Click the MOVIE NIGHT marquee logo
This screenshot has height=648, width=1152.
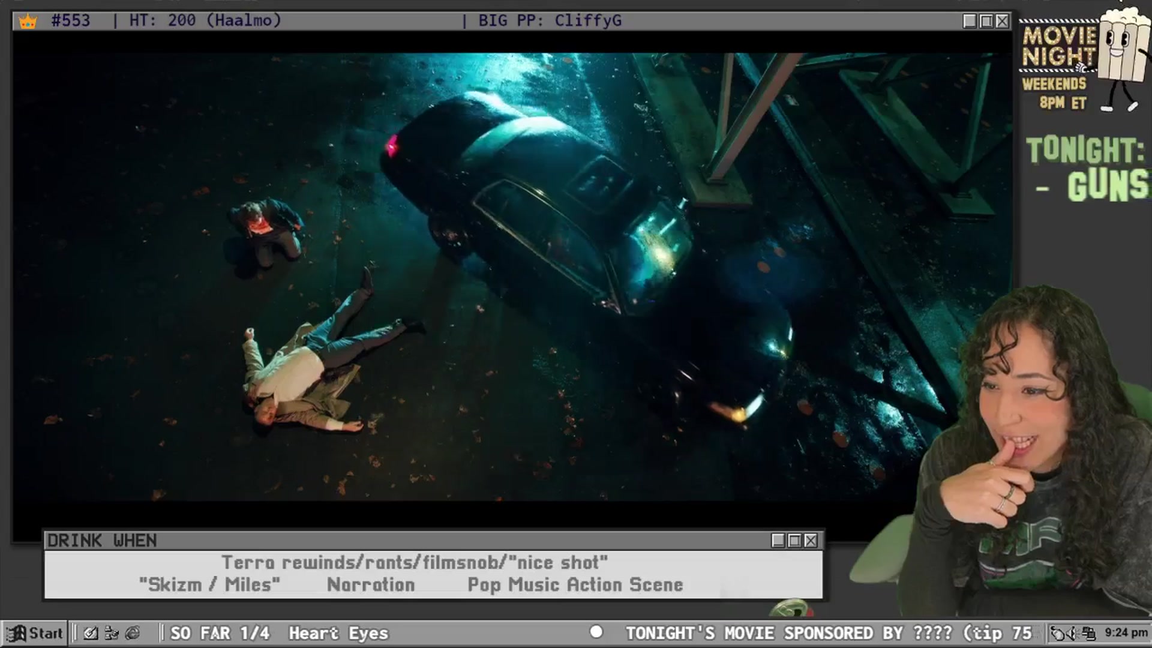click(1058, 46)
